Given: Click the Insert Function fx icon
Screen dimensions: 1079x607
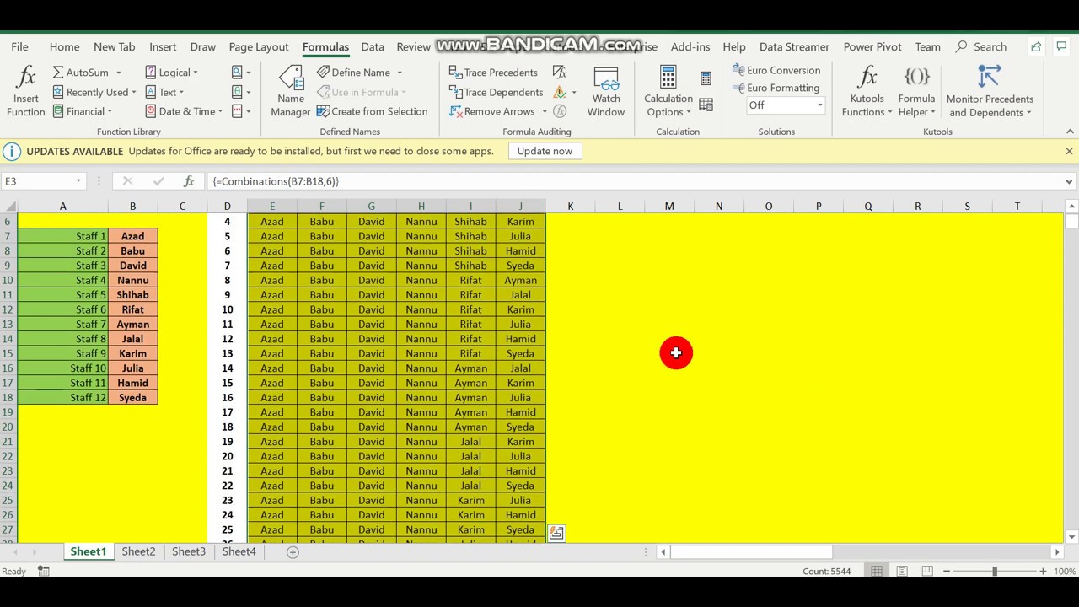Looking at the screenshot, I should [x=25, y=78].
